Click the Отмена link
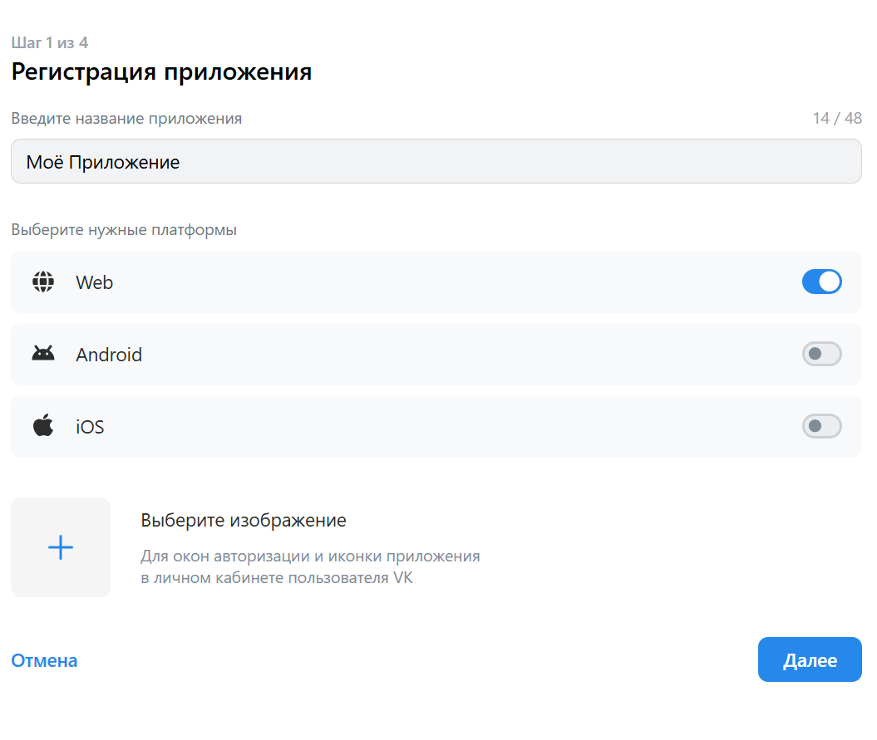The image size is (877, 740). point(43,660)
